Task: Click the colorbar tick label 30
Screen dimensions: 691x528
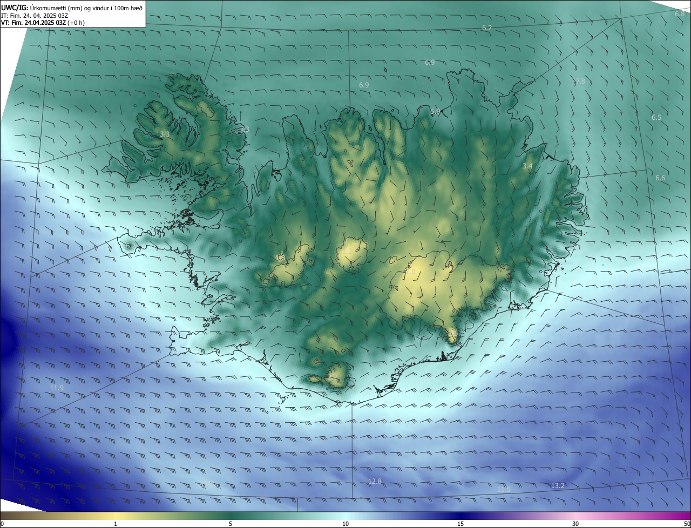Action: click(575, 524)
